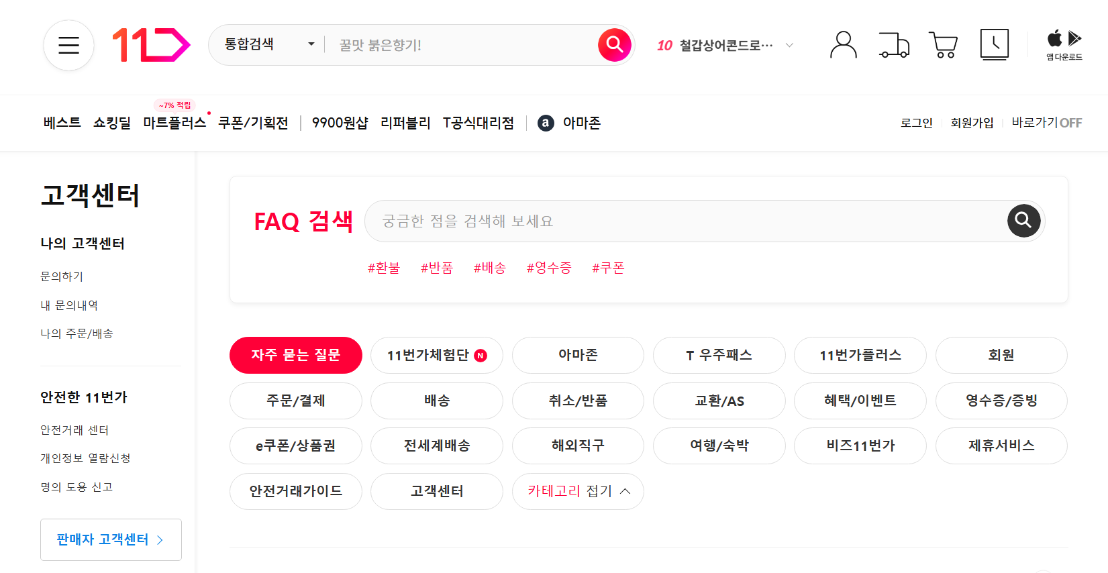Select the #배송 hashtag
This screenshot has width=1108, height=573.
point(490,268)
